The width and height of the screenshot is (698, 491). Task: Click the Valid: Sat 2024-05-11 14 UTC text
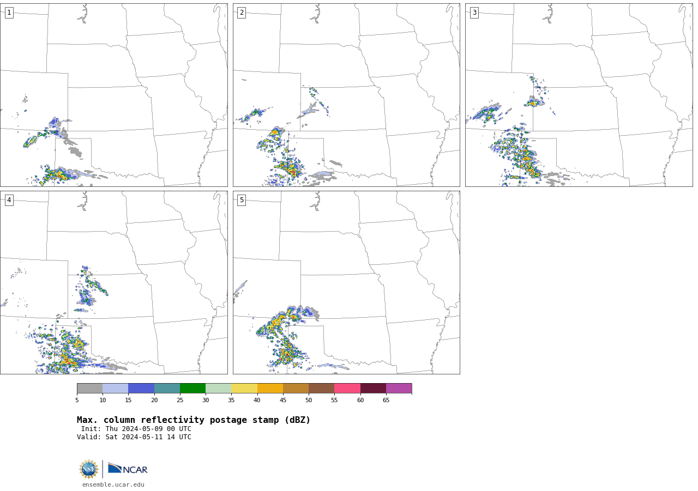[134, 437]
